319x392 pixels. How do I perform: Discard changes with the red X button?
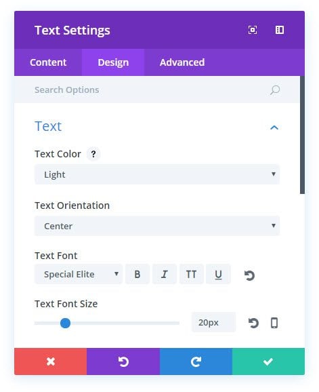pyautogui.click(x=50, y=361)
